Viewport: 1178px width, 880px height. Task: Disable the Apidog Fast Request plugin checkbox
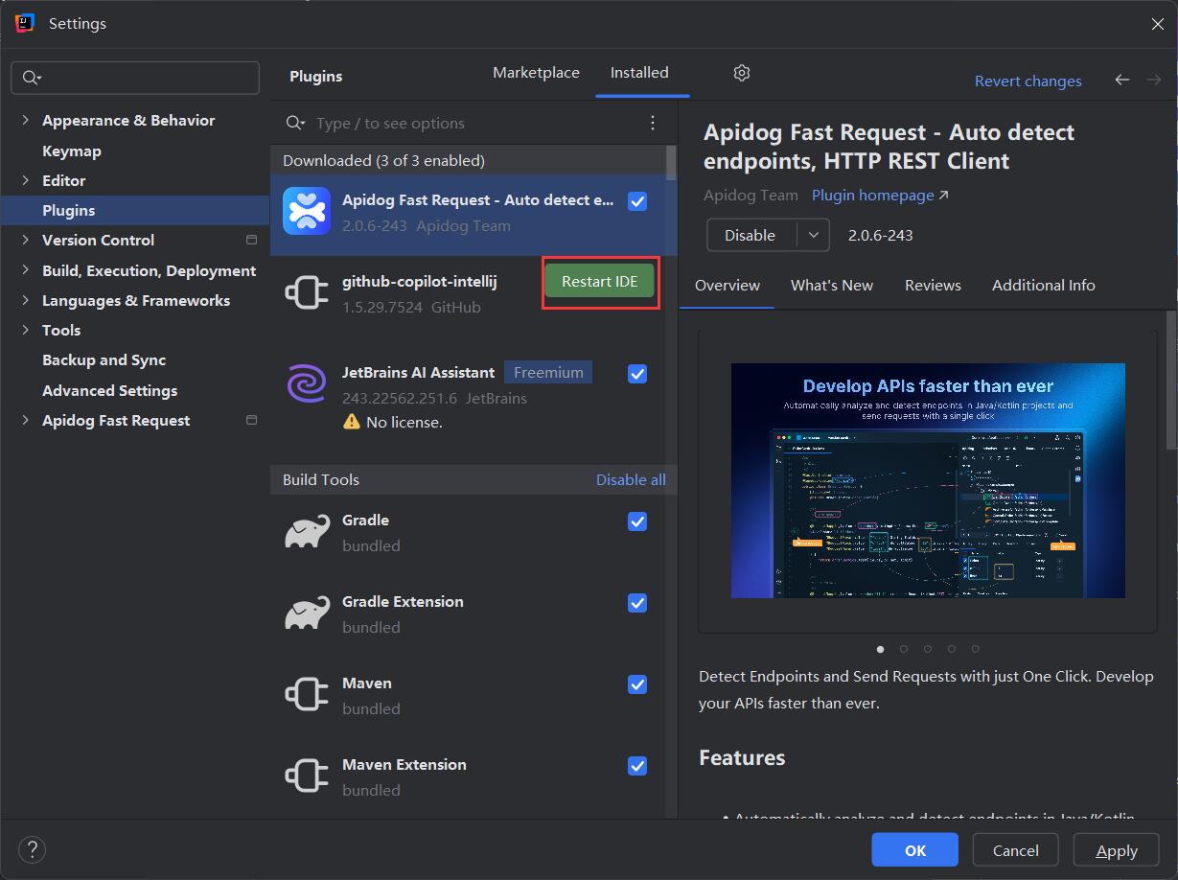click(x=637, y=201)
